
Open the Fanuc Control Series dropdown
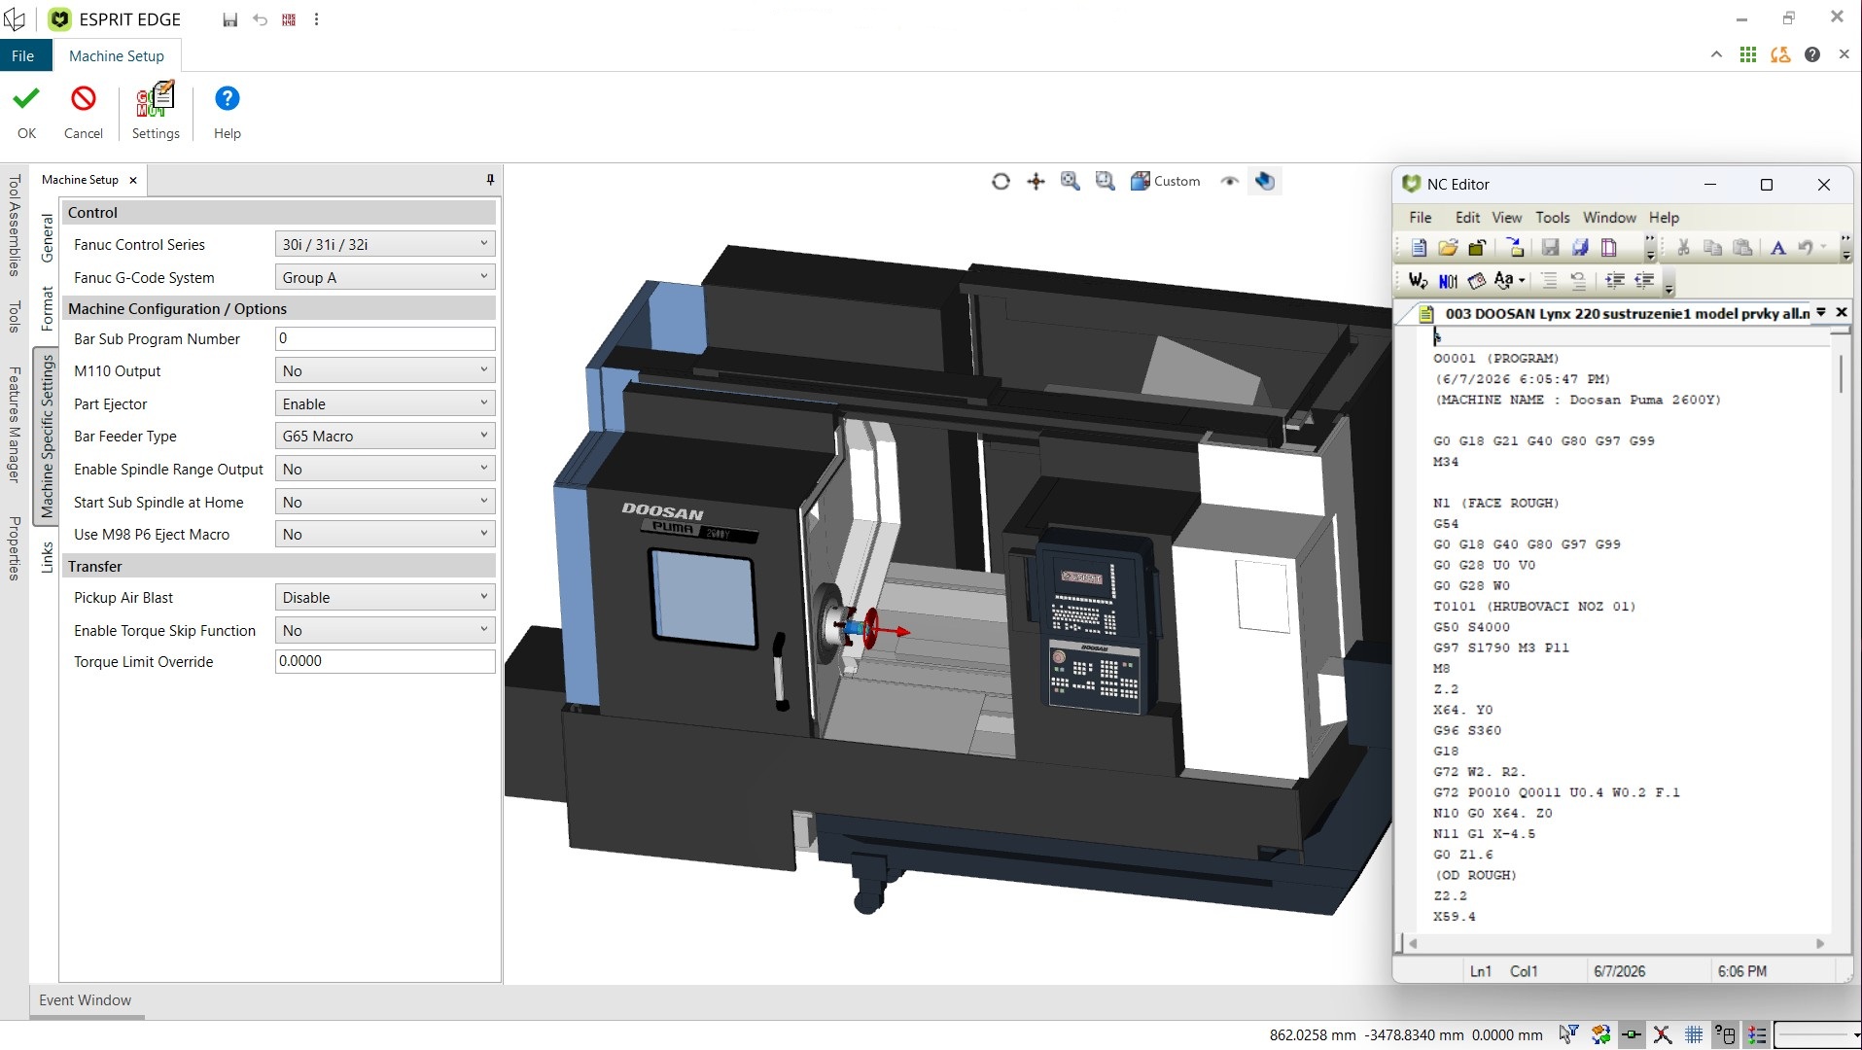point(385,244)
